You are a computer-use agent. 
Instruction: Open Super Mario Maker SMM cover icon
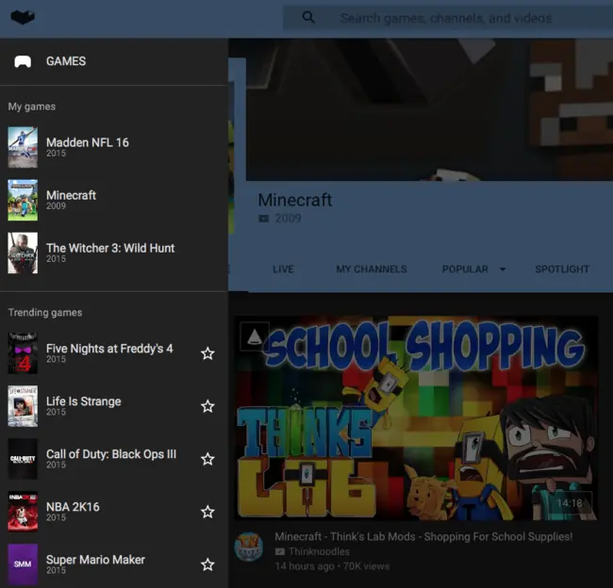[23, 564]
